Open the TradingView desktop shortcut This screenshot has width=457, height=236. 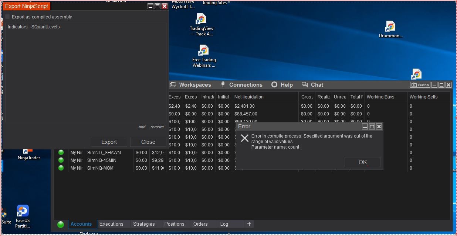202,25
